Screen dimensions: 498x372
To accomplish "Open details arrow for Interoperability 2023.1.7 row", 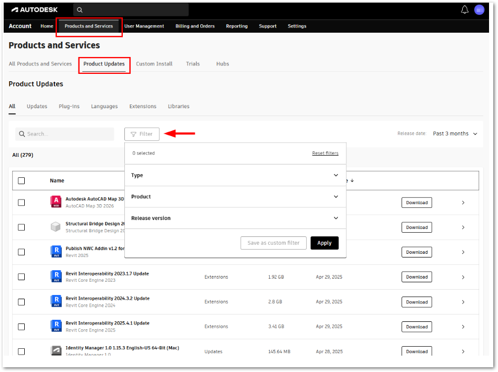I will [x=463, y=277].
